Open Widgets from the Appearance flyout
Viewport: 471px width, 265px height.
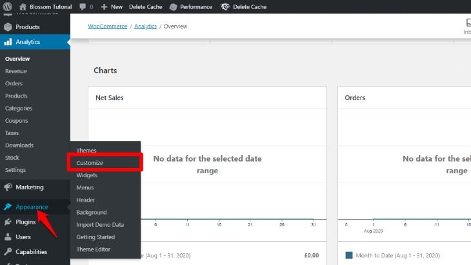[87, 175]
